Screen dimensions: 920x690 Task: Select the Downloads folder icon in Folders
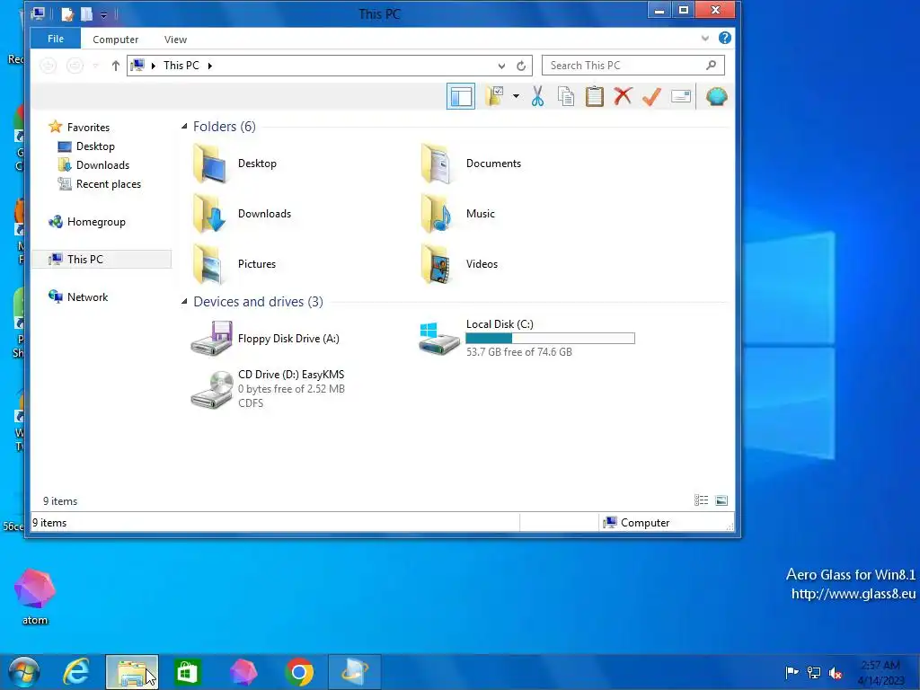209,214
